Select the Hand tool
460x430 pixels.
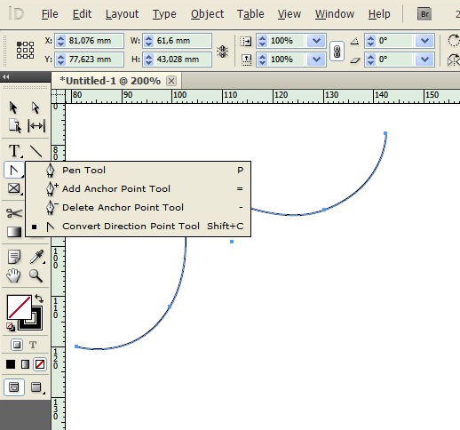[13, 275]
